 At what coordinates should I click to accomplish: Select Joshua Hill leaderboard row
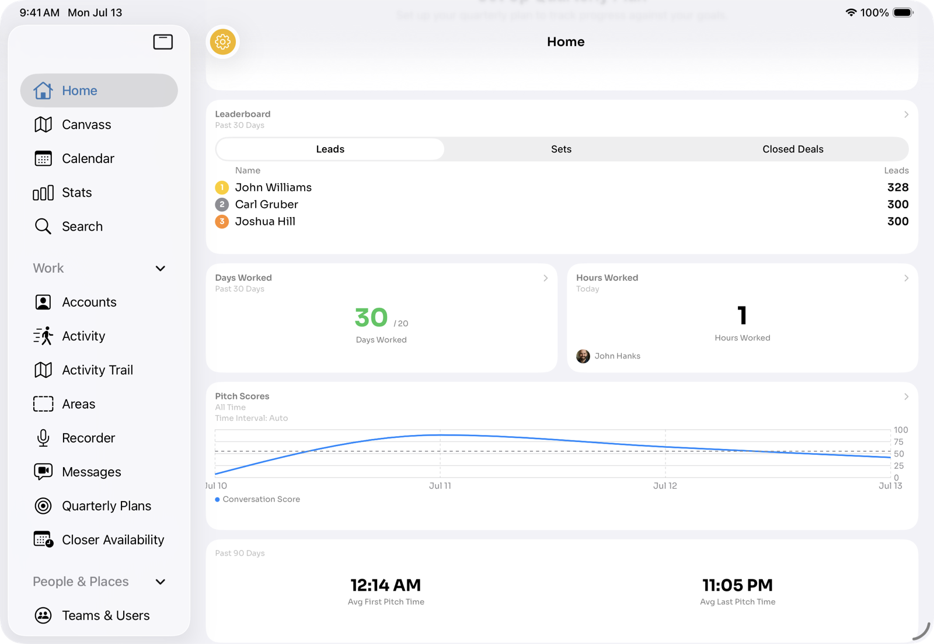562,221
